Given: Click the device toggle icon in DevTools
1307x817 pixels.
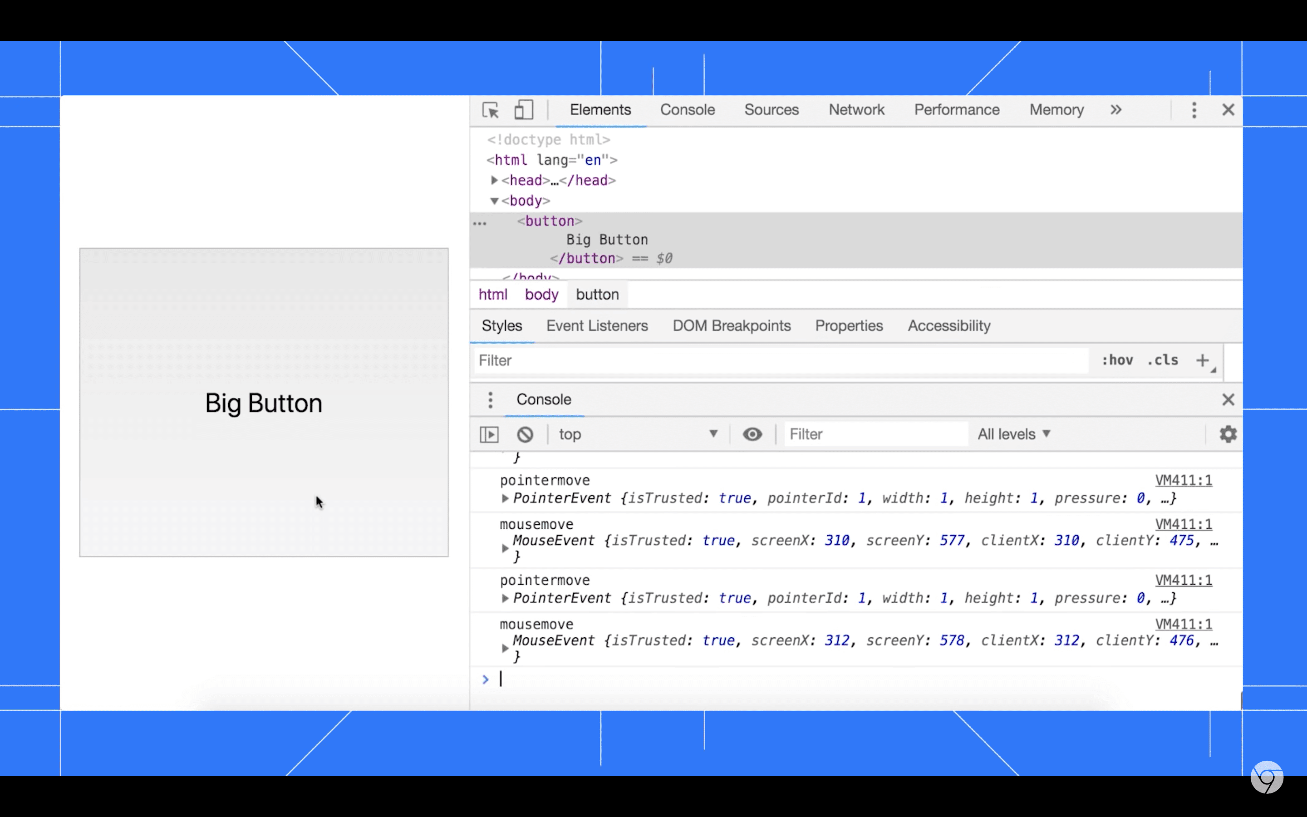Looking at the screenshot, I should click(523, 109).
